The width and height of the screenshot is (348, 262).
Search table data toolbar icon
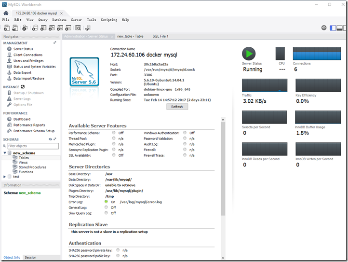click(78, 28)
